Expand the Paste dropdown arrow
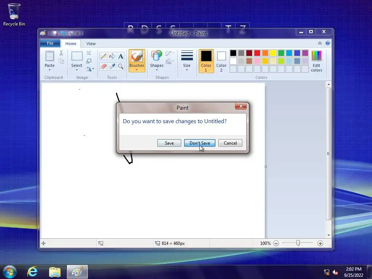The height and width of the screenshot is (279, 372). click(x=49, y=70)
